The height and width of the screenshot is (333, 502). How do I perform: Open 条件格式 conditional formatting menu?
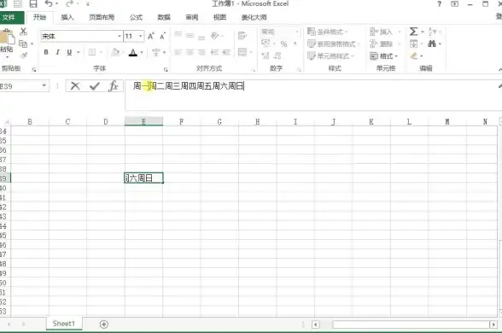(327, 32)
